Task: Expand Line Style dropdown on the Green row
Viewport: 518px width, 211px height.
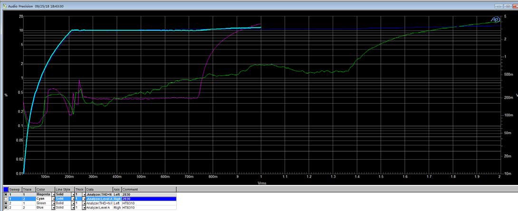Action: 73,203
